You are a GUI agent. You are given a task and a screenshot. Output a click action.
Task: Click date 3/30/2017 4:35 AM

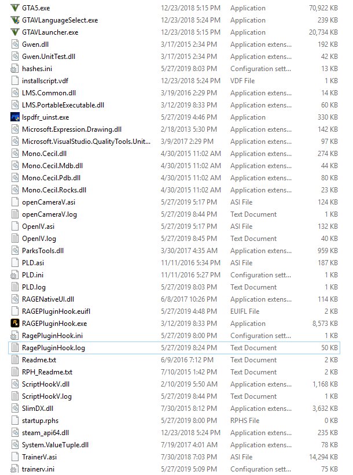click(x=189, y=251)
